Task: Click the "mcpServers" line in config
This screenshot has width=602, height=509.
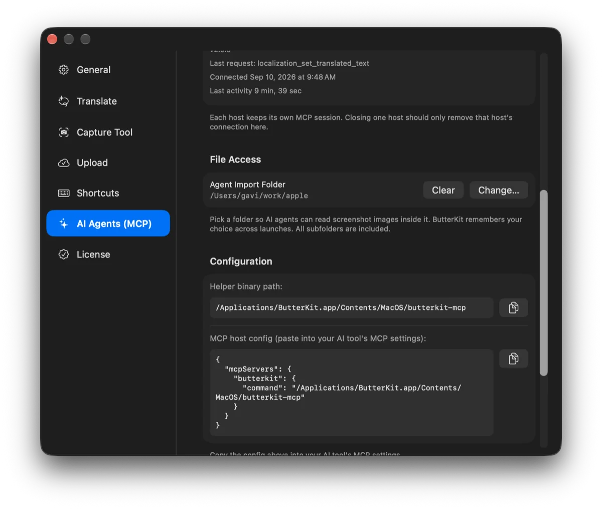Action: [258, 369]
